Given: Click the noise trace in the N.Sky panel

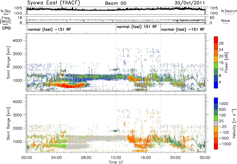Looking at the screenshot, I should point(116,9).
